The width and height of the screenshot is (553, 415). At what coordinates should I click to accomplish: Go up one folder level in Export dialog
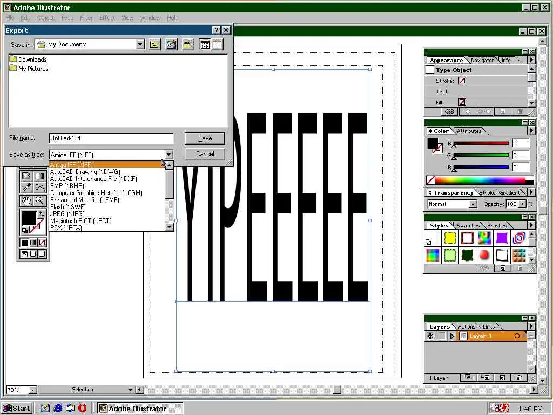tap(154, 44)
